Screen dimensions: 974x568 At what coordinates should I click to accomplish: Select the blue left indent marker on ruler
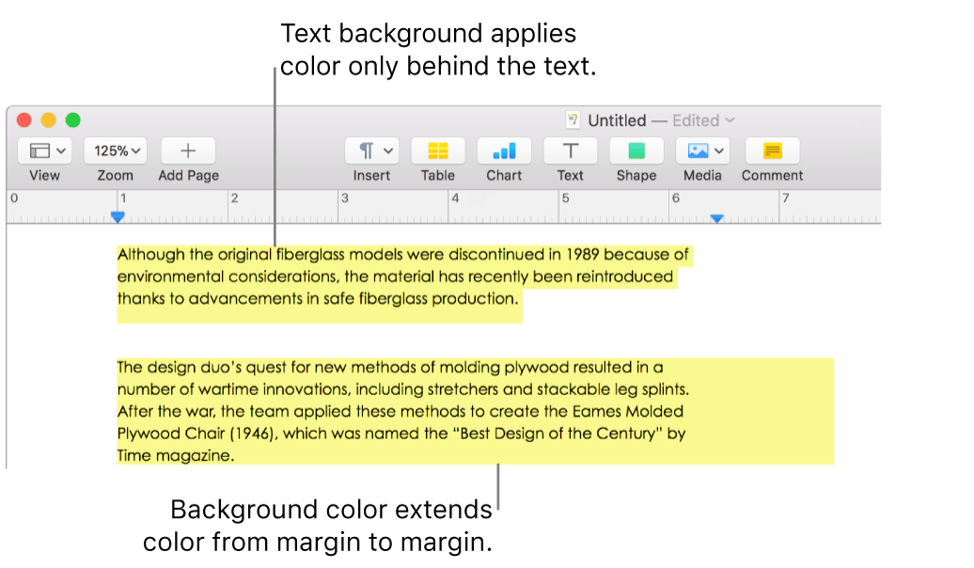[x=117, y=217]
